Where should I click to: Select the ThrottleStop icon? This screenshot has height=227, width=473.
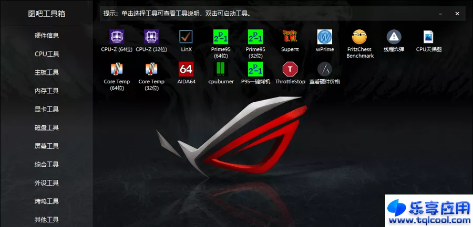290,69
